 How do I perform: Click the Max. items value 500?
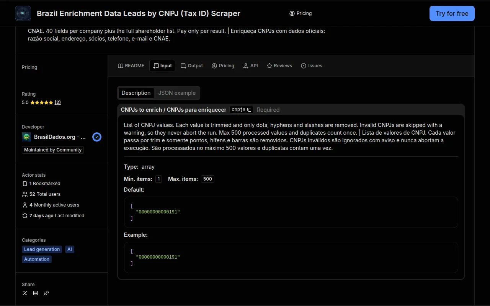[207, 179]
